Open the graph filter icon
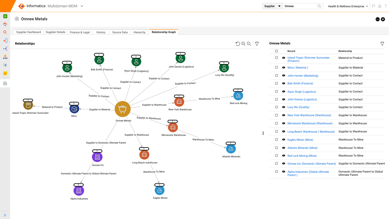The width and height of the screenshot is (389, 219). [257, 44]
